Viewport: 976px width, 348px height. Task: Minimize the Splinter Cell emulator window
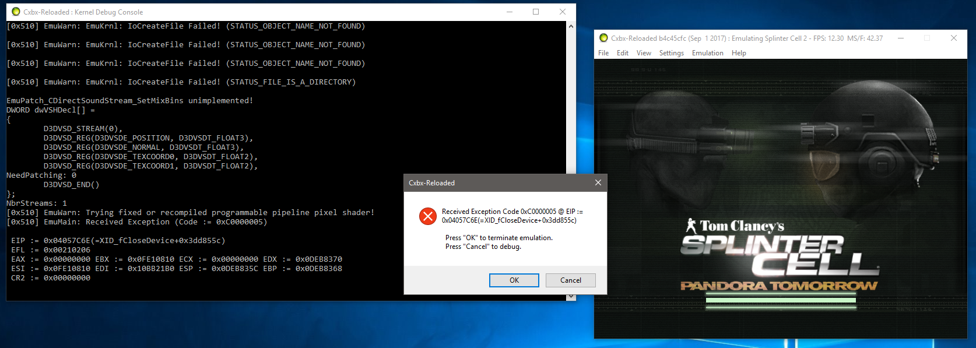tap(900, 38)
